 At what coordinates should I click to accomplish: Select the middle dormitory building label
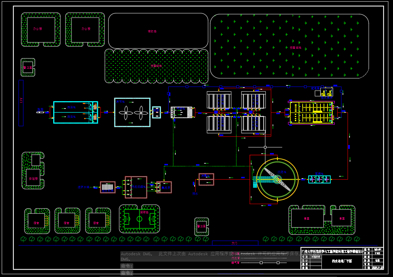pyautogui.click(x=66, y=223)
